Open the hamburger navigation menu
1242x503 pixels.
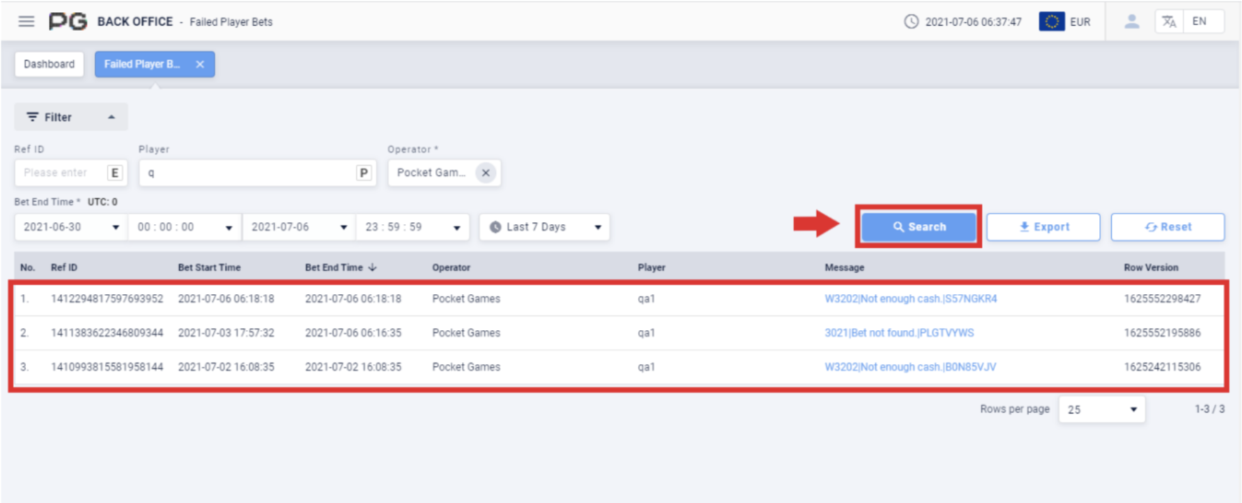pyautogui.click(x=26, y=21)
